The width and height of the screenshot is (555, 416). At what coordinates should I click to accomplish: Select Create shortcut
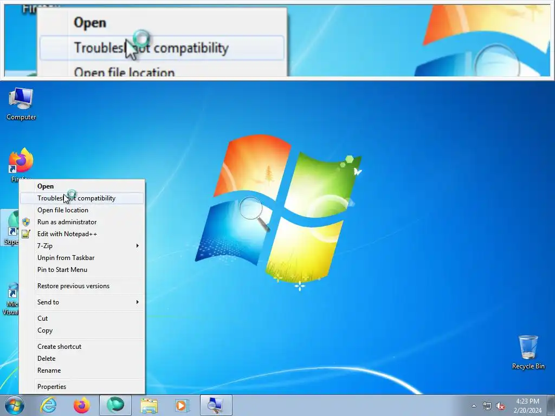[82, 347]
